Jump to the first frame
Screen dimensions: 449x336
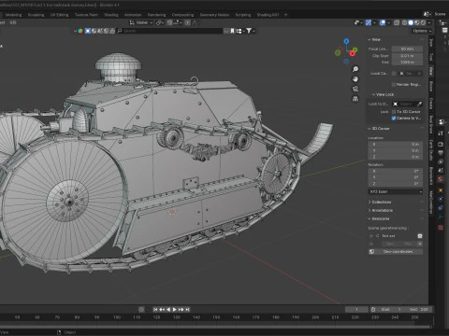click(x=155, y=309)
